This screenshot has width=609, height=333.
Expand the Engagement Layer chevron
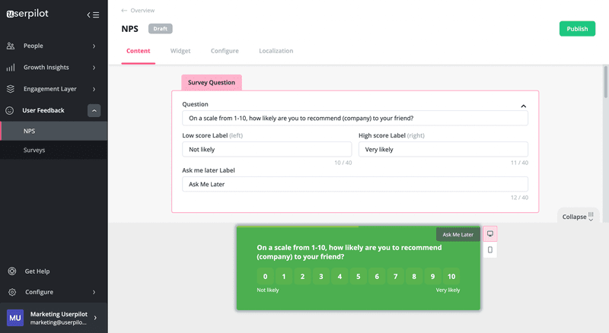pos(94,89)
